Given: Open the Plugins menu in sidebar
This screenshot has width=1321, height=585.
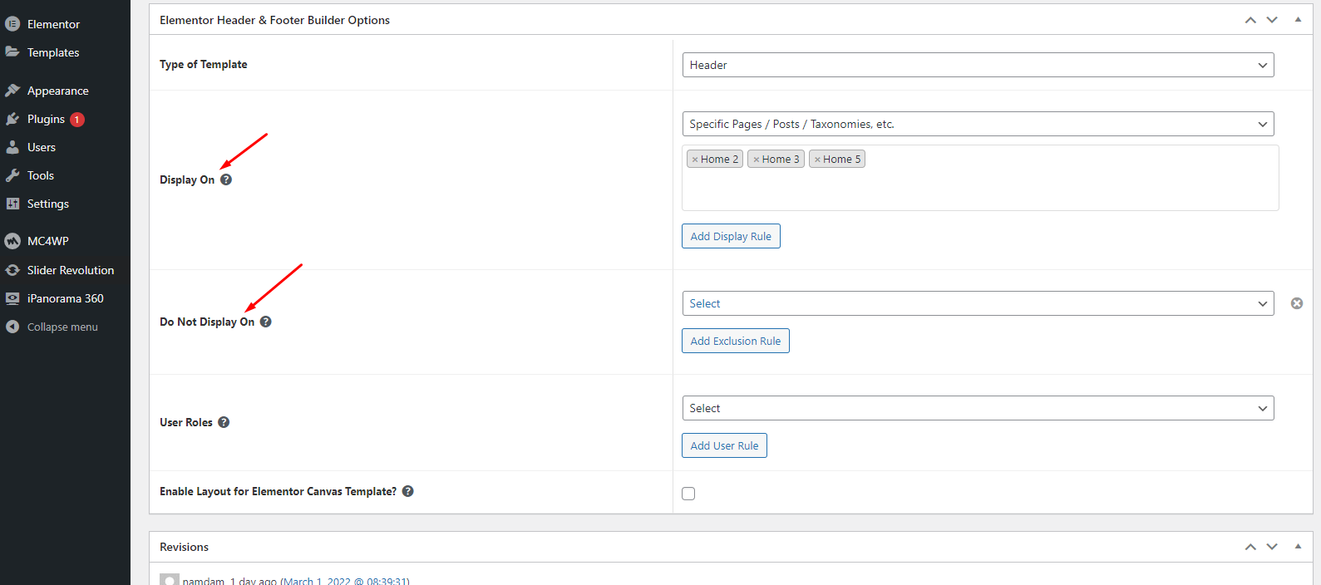Looking at the screenshot, I should tap(46, 119).
